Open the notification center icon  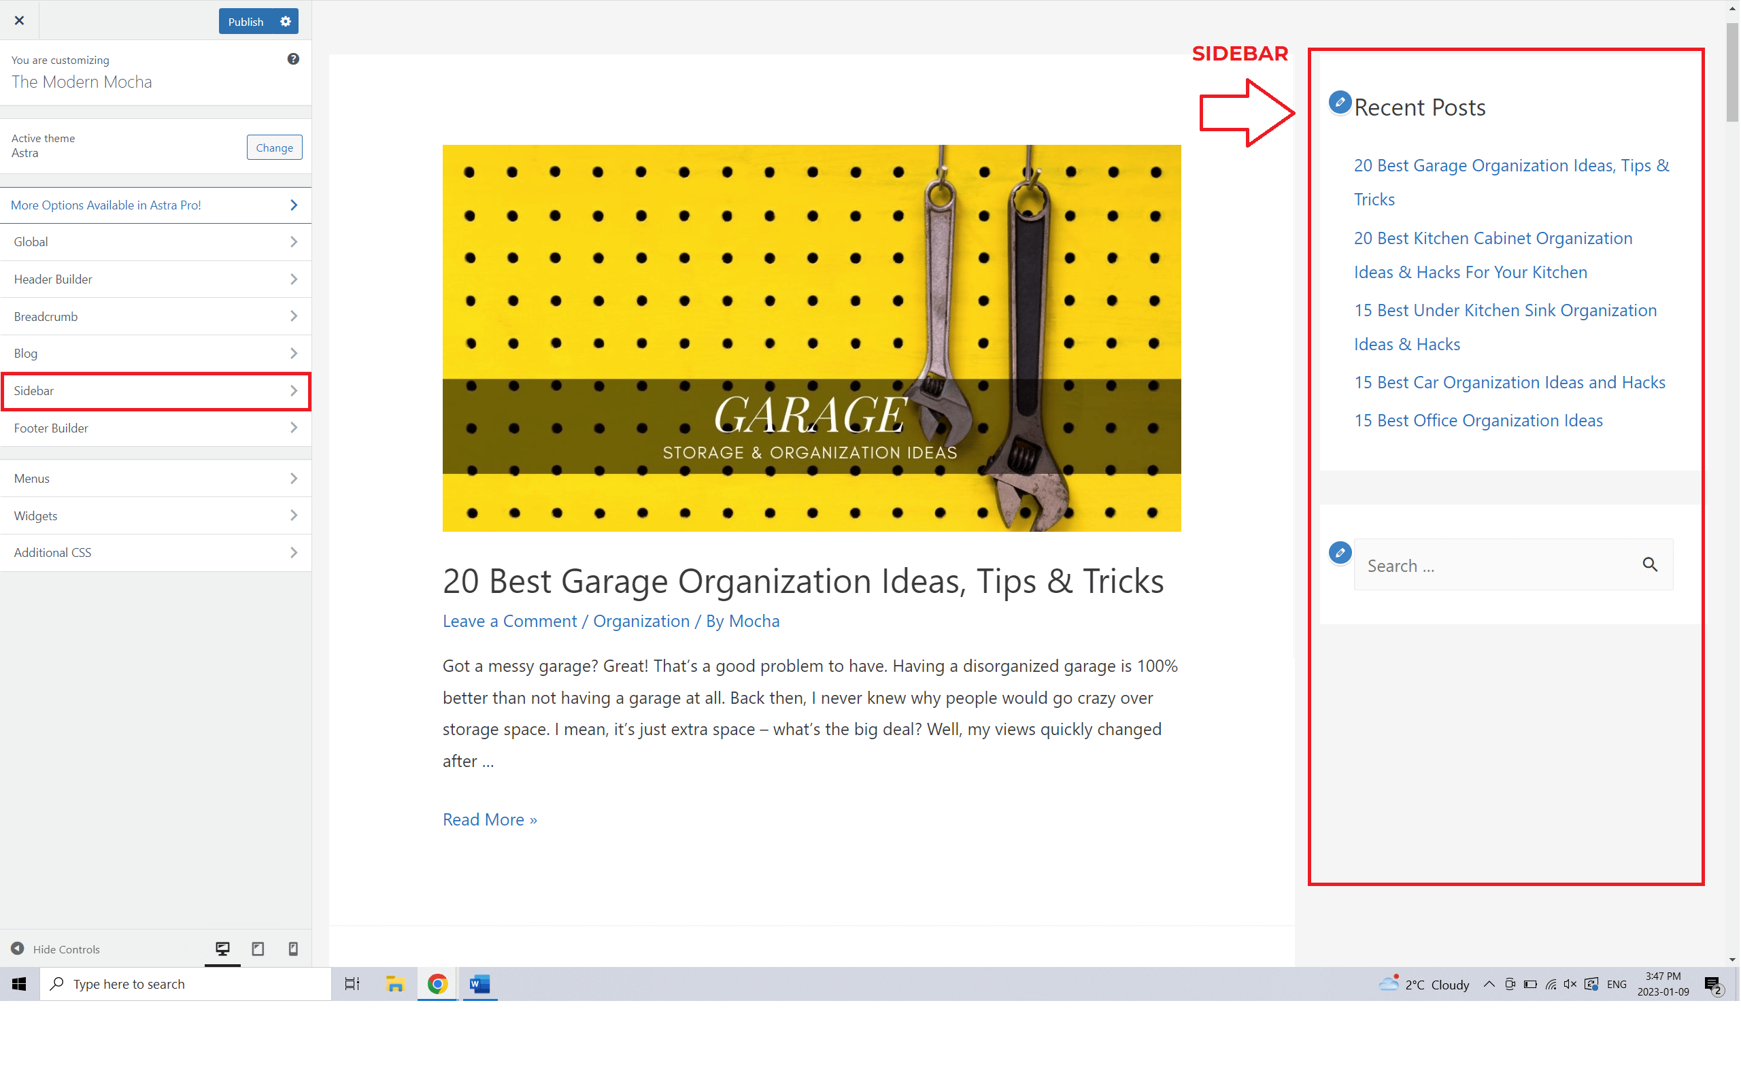(1714, 985)
